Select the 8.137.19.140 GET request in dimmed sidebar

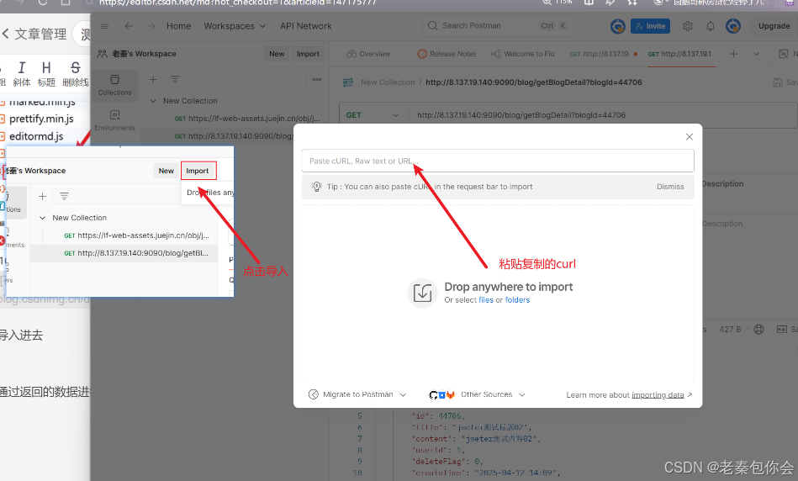[234, 136]
